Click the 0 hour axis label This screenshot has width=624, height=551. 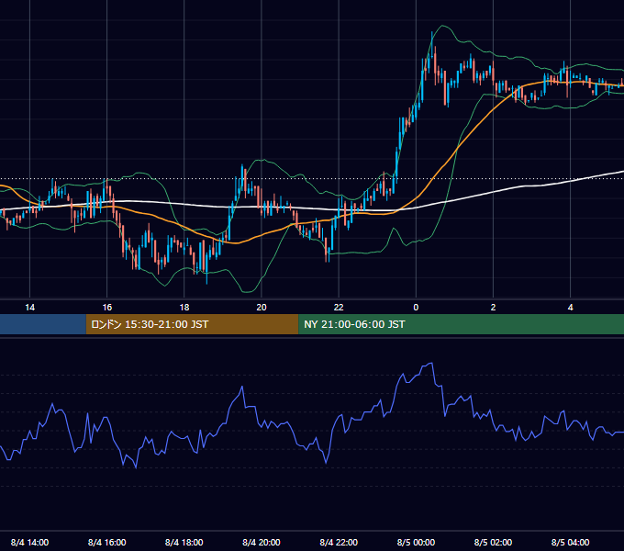416,308
